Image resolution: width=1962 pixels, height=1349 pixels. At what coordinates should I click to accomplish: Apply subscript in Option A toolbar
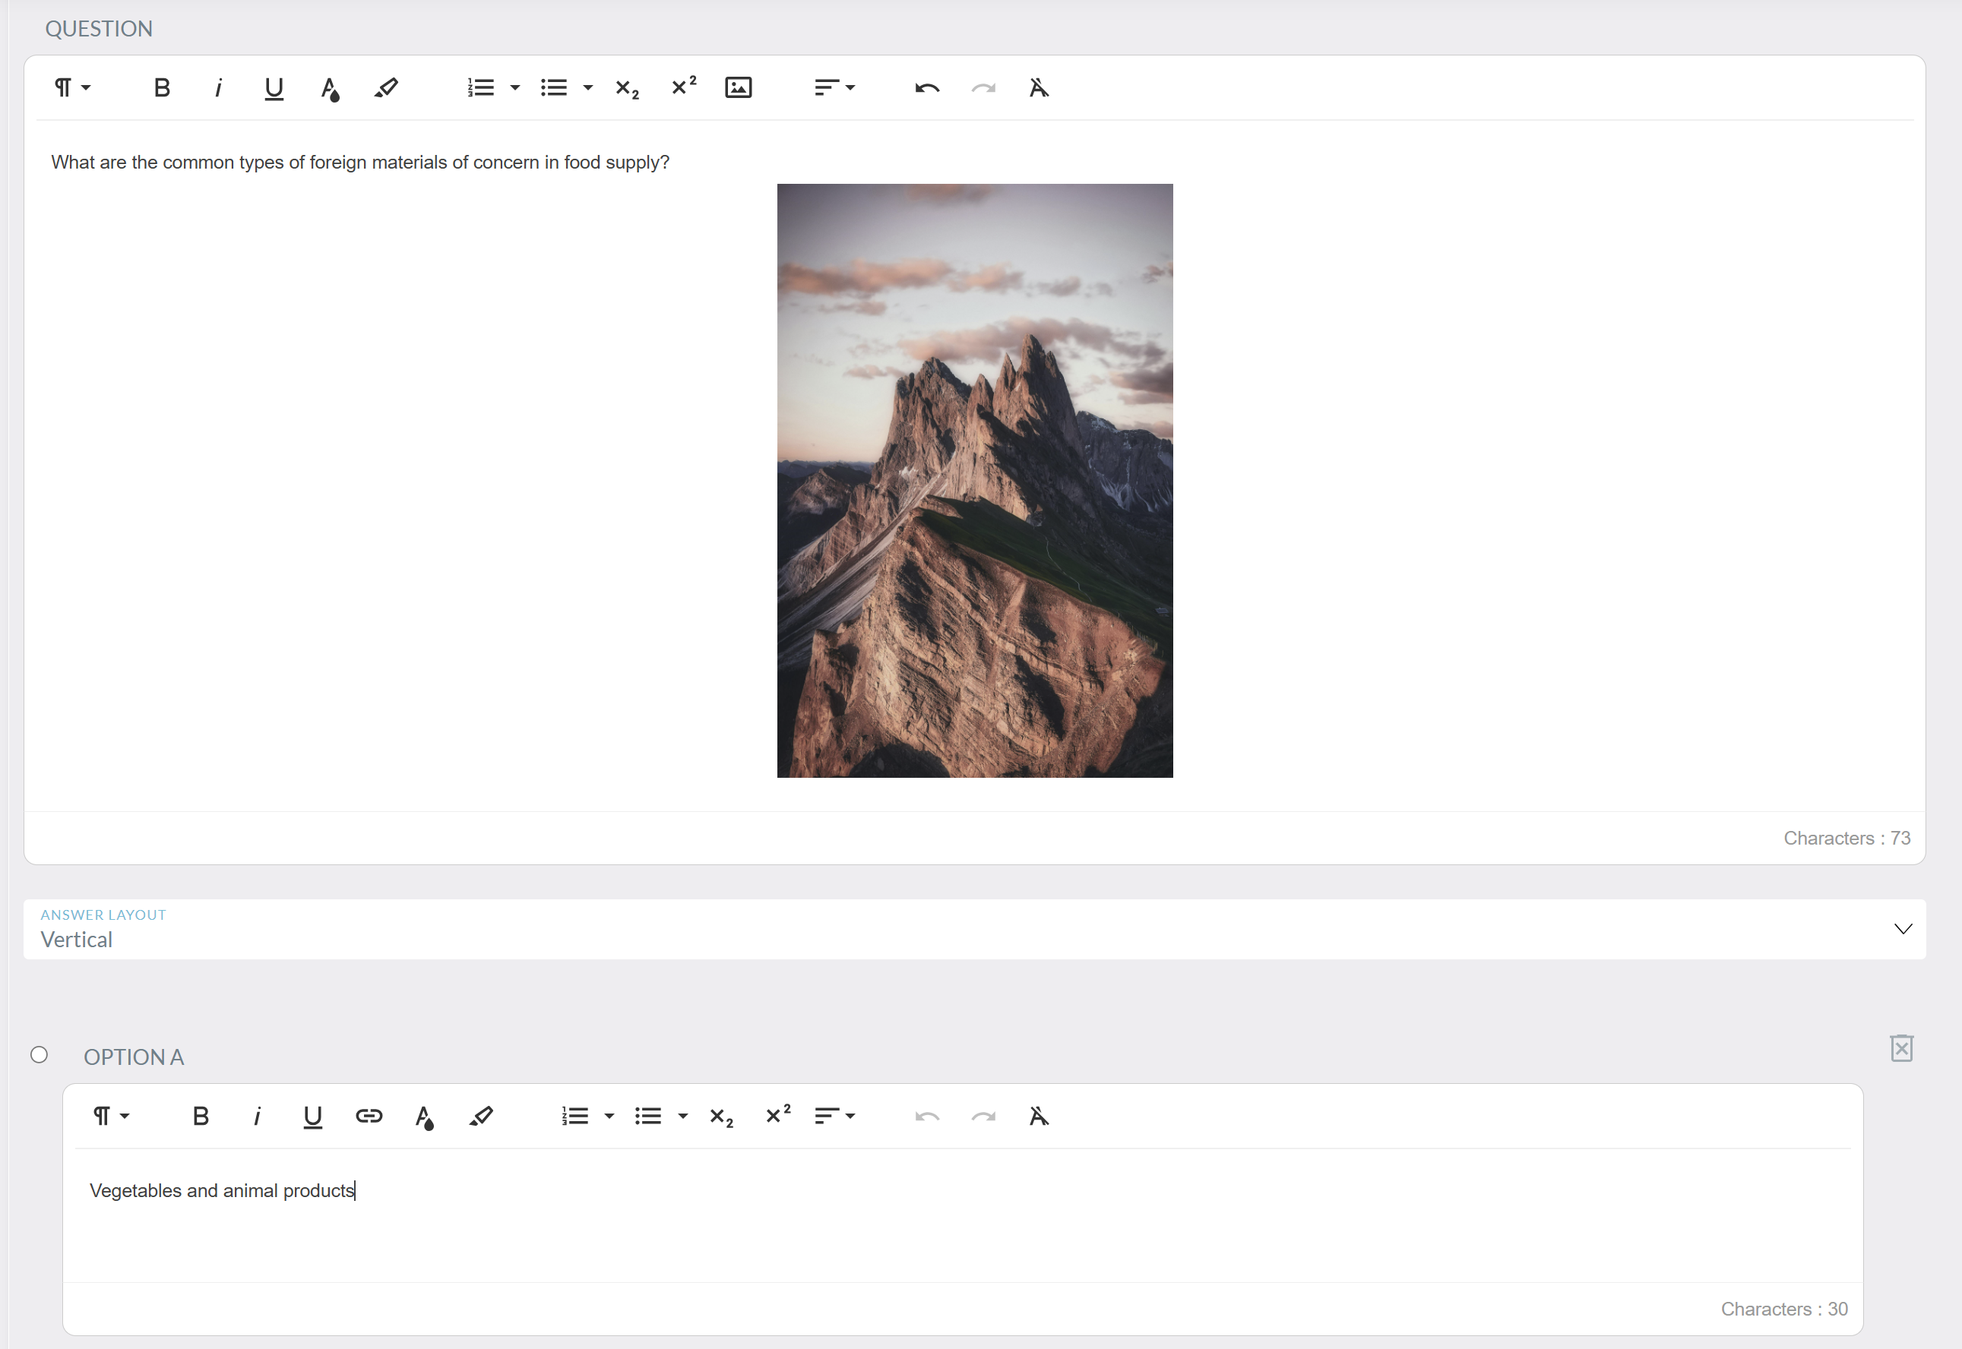(x=721, y=1117)
